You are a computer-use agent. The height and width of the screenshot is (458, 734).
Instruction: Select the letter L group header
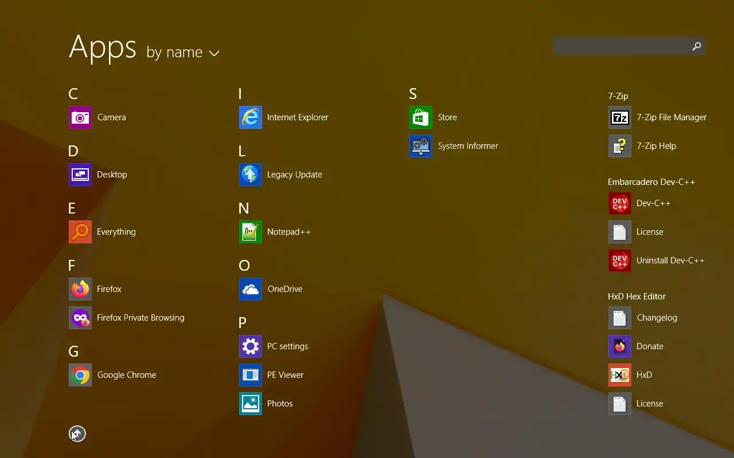coord(242,151)
